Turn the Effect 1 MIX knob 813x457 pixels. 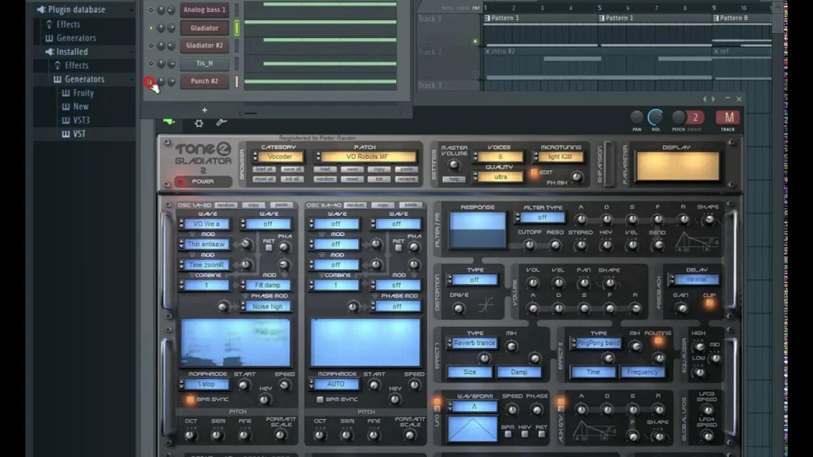click(x=511, y=346)
